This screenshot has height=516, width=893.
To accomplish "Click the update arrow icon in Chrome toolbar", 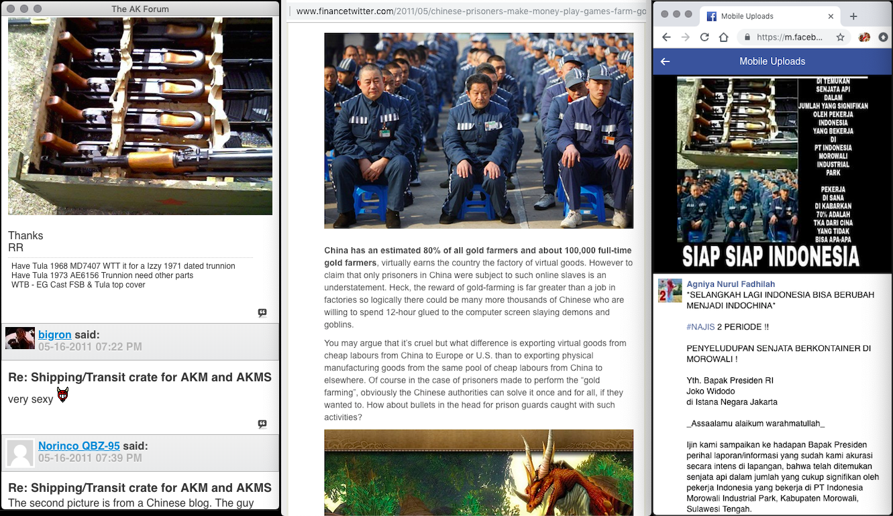I will coord(884,38).
